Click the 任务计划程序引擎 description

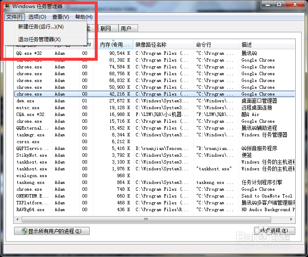click(262, 183)
